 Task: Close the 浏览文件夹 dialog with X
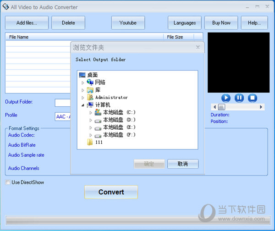[198, 47]
